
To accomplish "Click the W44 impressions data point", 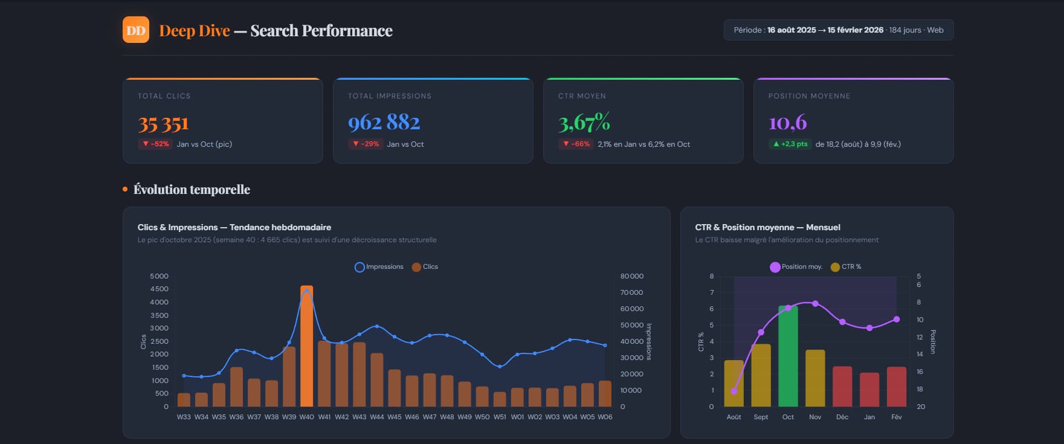I will pyautogui.click(x=377, y=326).
